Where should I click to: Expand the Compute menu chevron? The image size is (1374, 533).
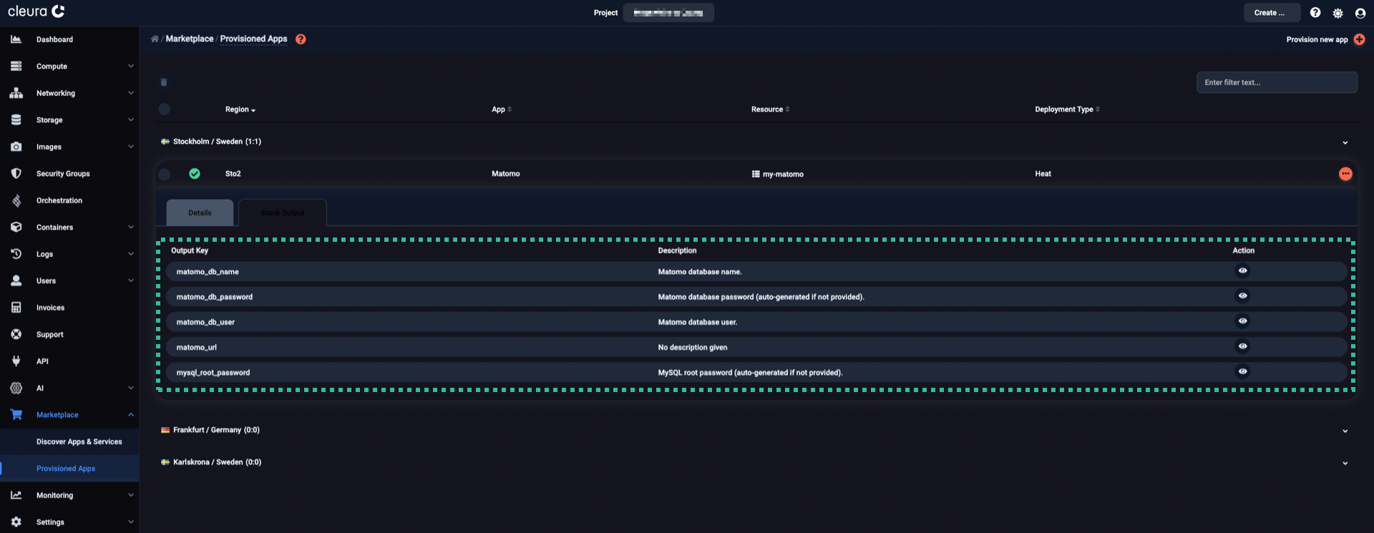(x=131, y=66)
